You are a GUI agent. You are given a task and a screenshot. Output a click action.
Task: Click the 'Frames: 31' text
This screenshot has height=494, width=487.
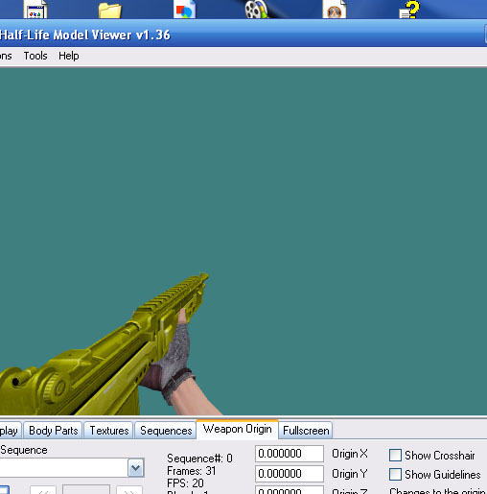[x=192, y=471]
